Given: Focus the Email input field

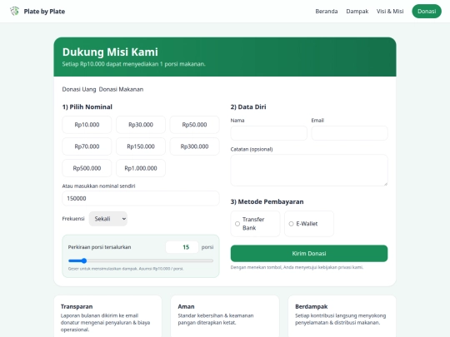Looking at the screenshot, I should pyautogui.click(x=349, y=133).
